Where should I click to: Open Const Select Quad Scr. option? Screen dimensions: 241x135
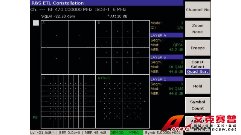[x=198, y=67]
